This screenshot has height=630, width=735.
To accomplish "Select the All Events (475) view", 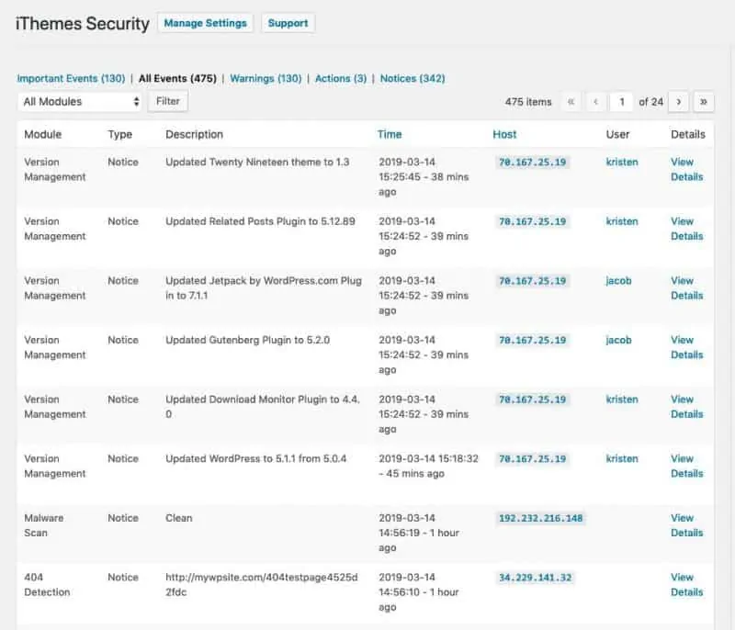I will [x=177, y=79].
